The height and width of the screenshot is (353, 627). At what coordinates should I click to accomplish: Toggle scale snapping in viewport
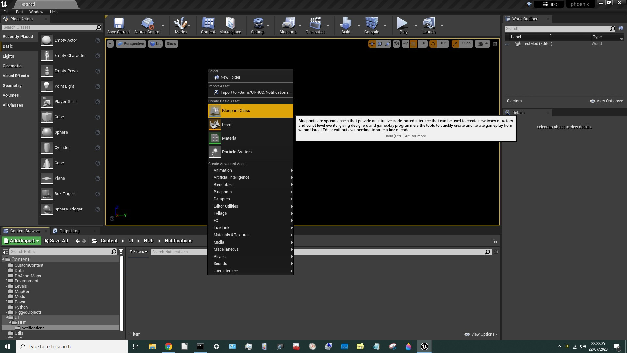point(455,44)
